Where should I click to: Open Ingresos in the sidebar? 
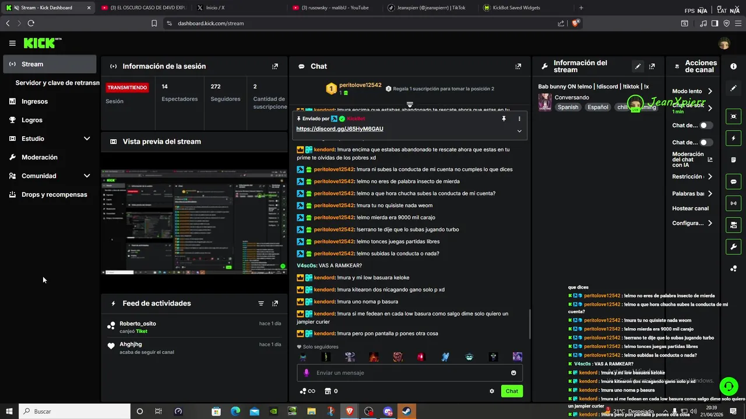click(50, 101)
